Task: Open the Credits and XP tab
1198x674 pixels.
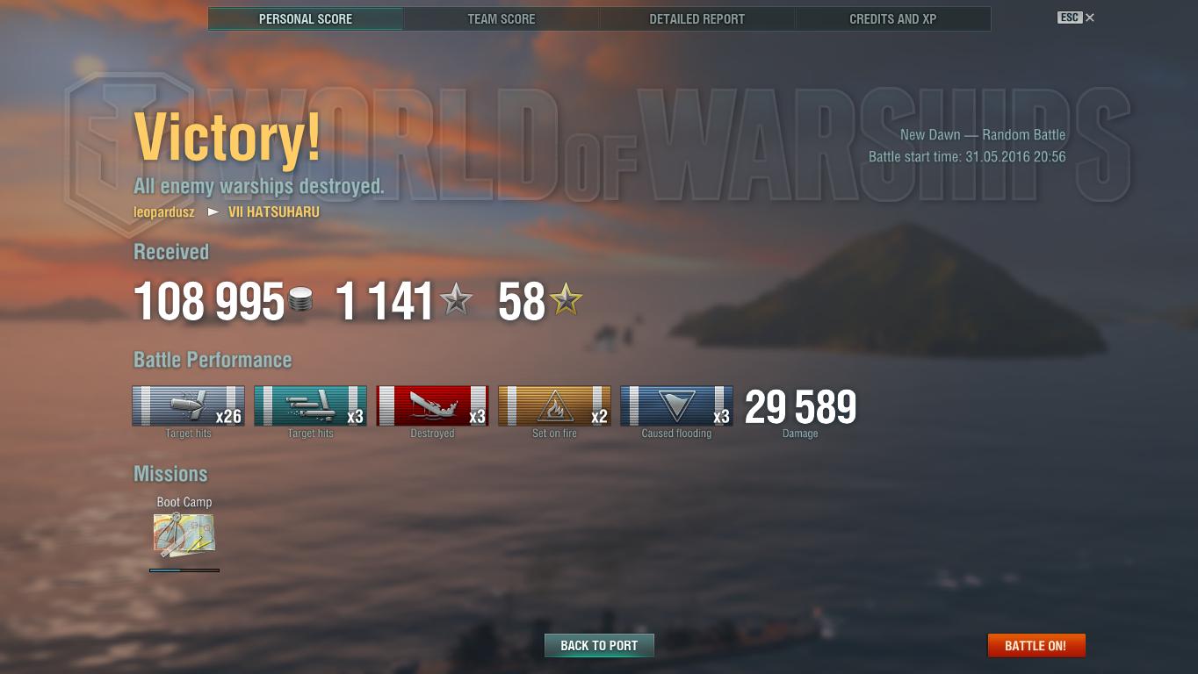Action: point(893,18)
